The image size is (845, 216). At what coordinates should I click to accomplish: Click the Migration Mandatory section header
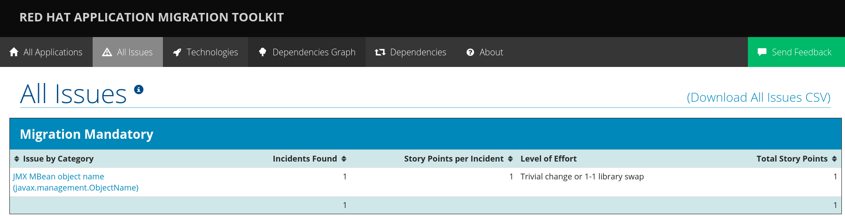tap(86, 134)
